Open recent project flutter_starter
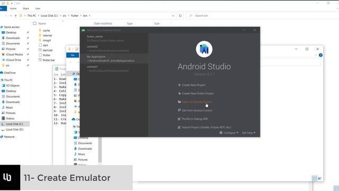The width and height of the screenshot is (339, 191). point(114,39)
